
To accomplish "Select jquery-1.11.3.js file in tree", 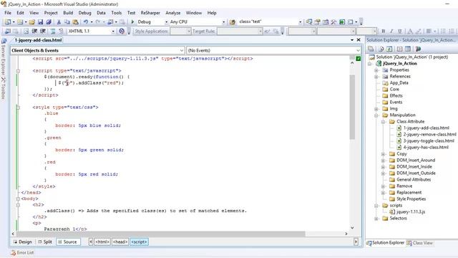I will click(x=411, y=212).
